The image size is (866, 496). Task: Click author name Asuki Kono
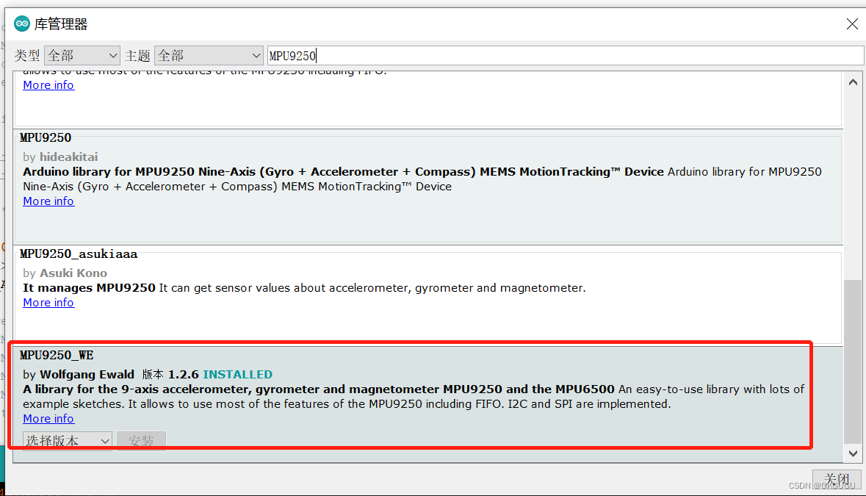click(x=73, y=273)
